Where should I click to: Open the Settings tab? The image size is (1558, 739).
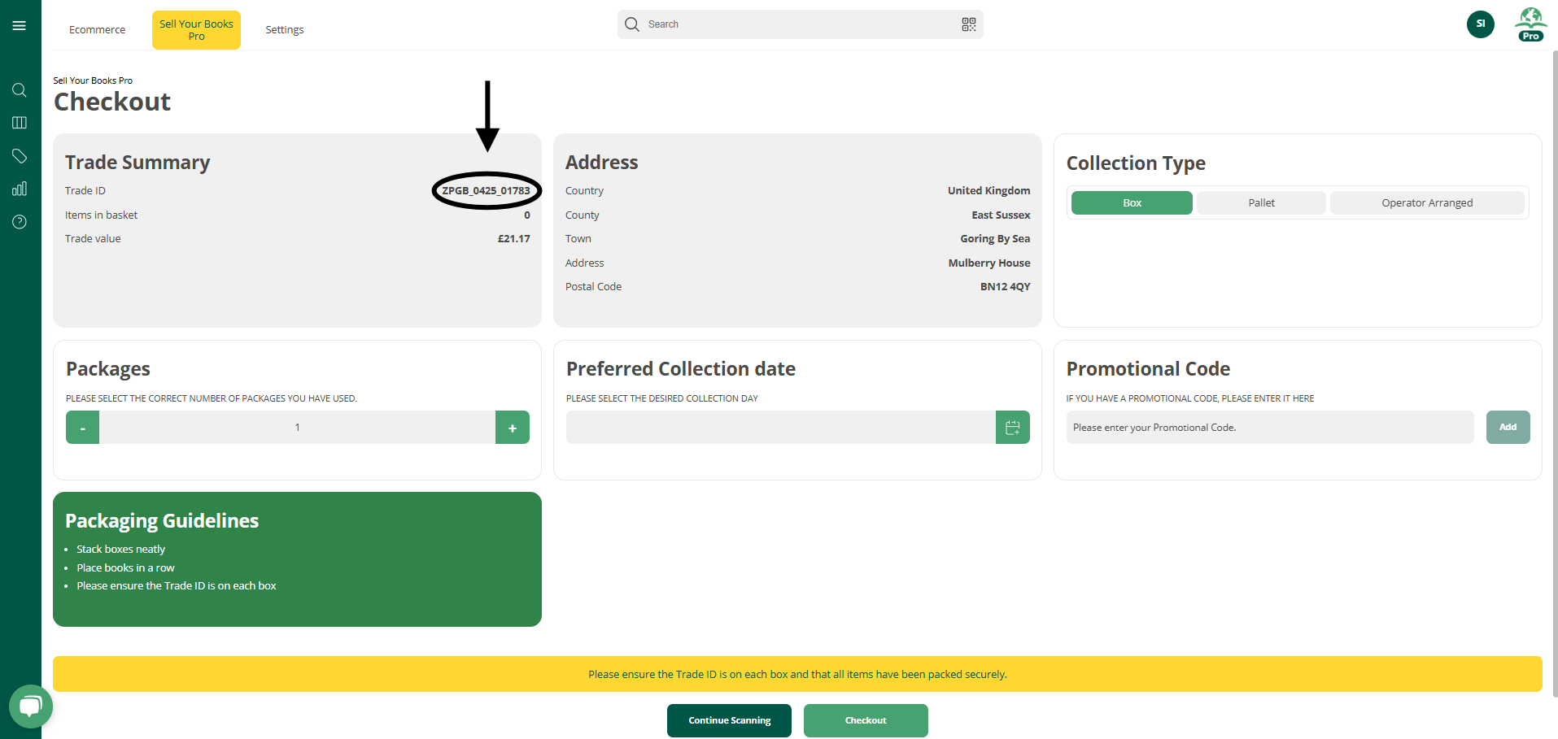pos(284,30)
